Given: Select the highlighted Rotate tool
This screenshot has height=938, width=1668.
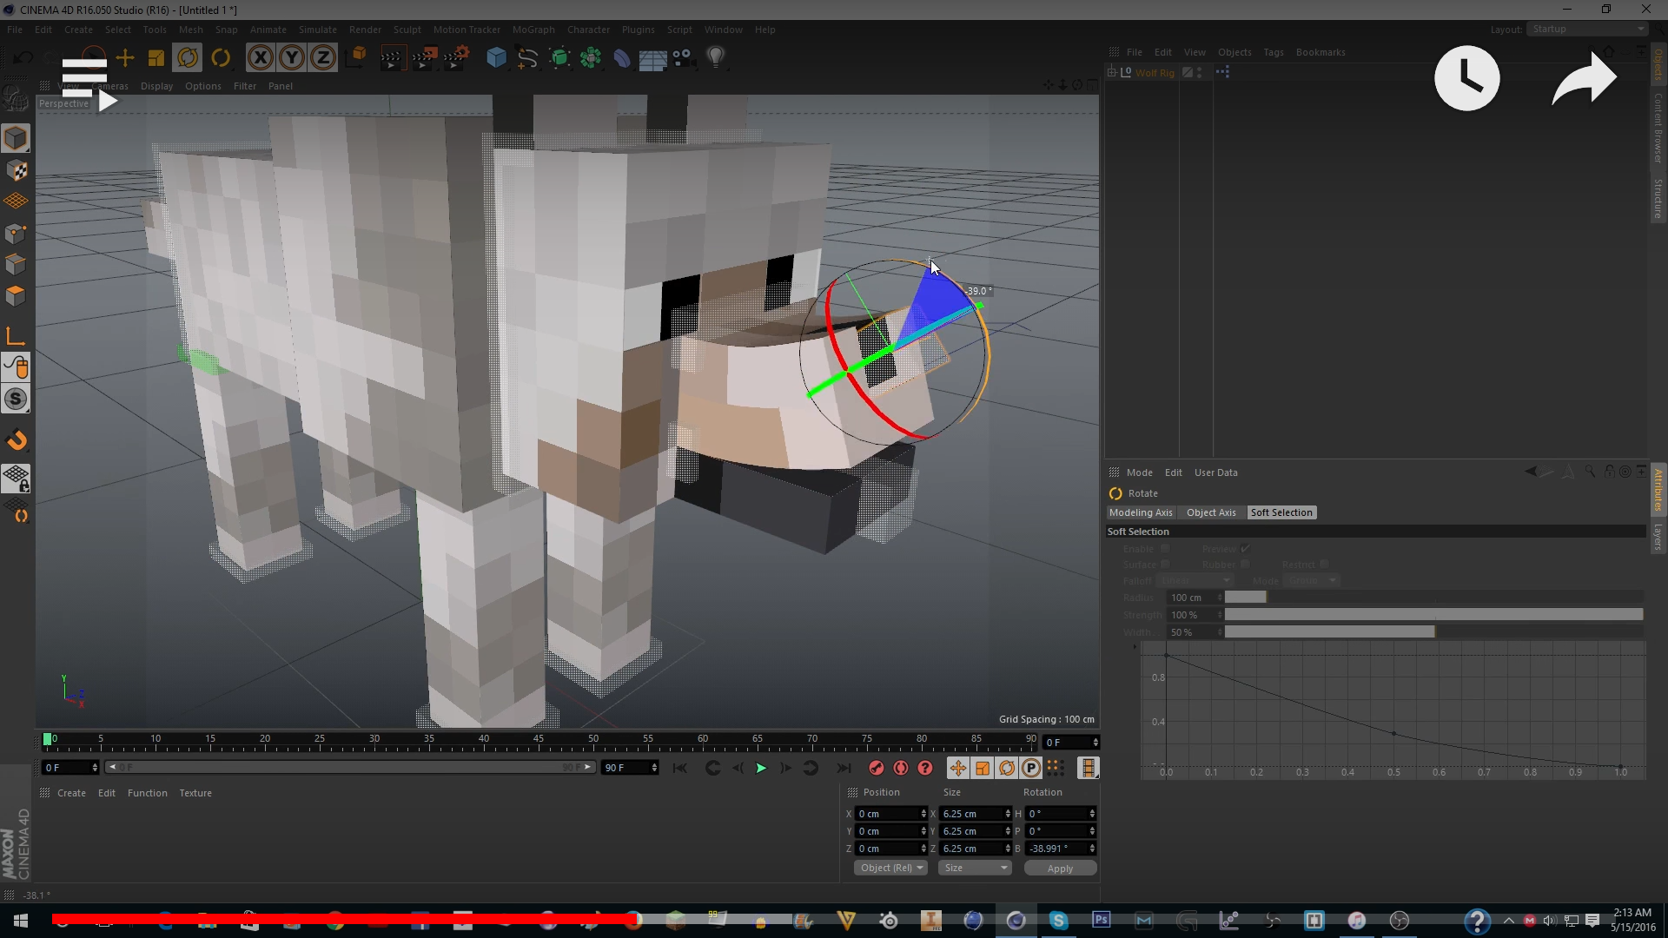Looking at the screenshot, I should coord(188,58).
